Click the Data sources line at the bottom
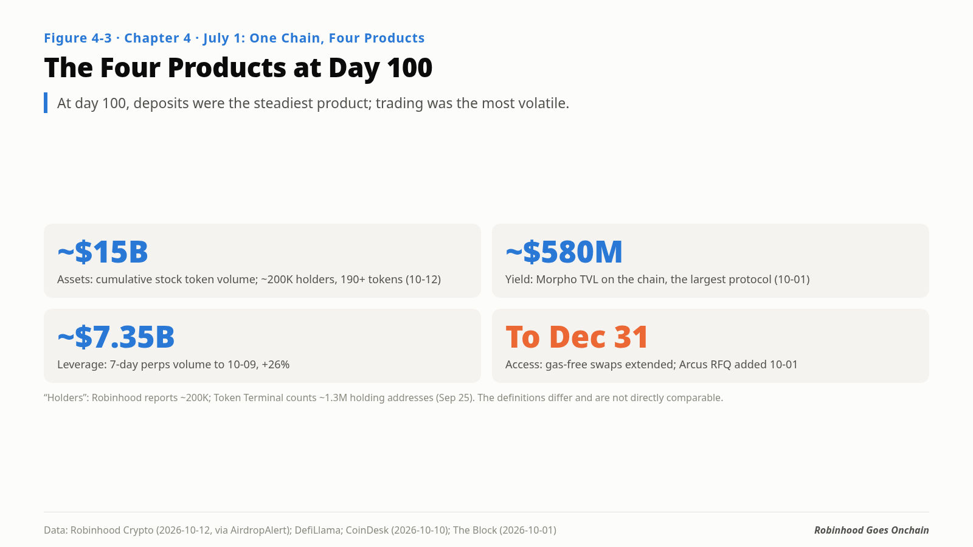The width and height of the screenshot is (973, 547). pos(300,530)
